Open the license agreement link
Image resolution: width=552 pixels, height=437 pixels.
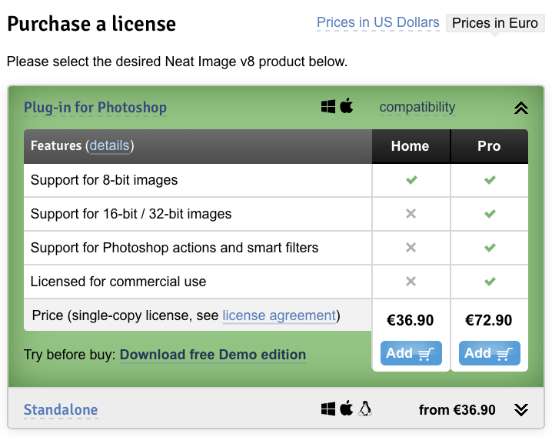pyautogui.click(x=279, y=315)
